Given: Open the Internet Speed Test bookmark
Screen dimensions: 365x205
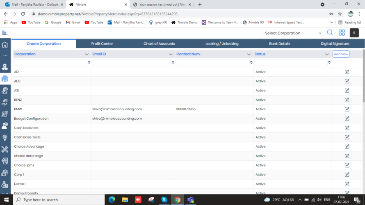Looking at the screenshot, I should pos(286,22).
